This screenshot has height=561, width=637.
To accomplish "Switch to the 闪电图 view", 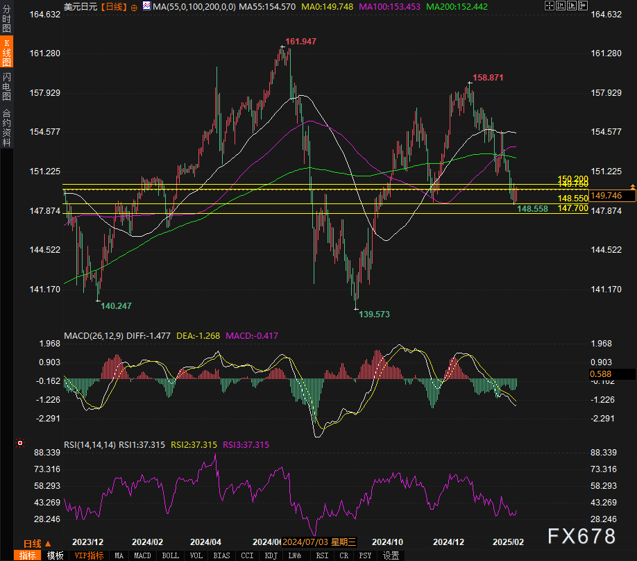I will pos(6,86).
